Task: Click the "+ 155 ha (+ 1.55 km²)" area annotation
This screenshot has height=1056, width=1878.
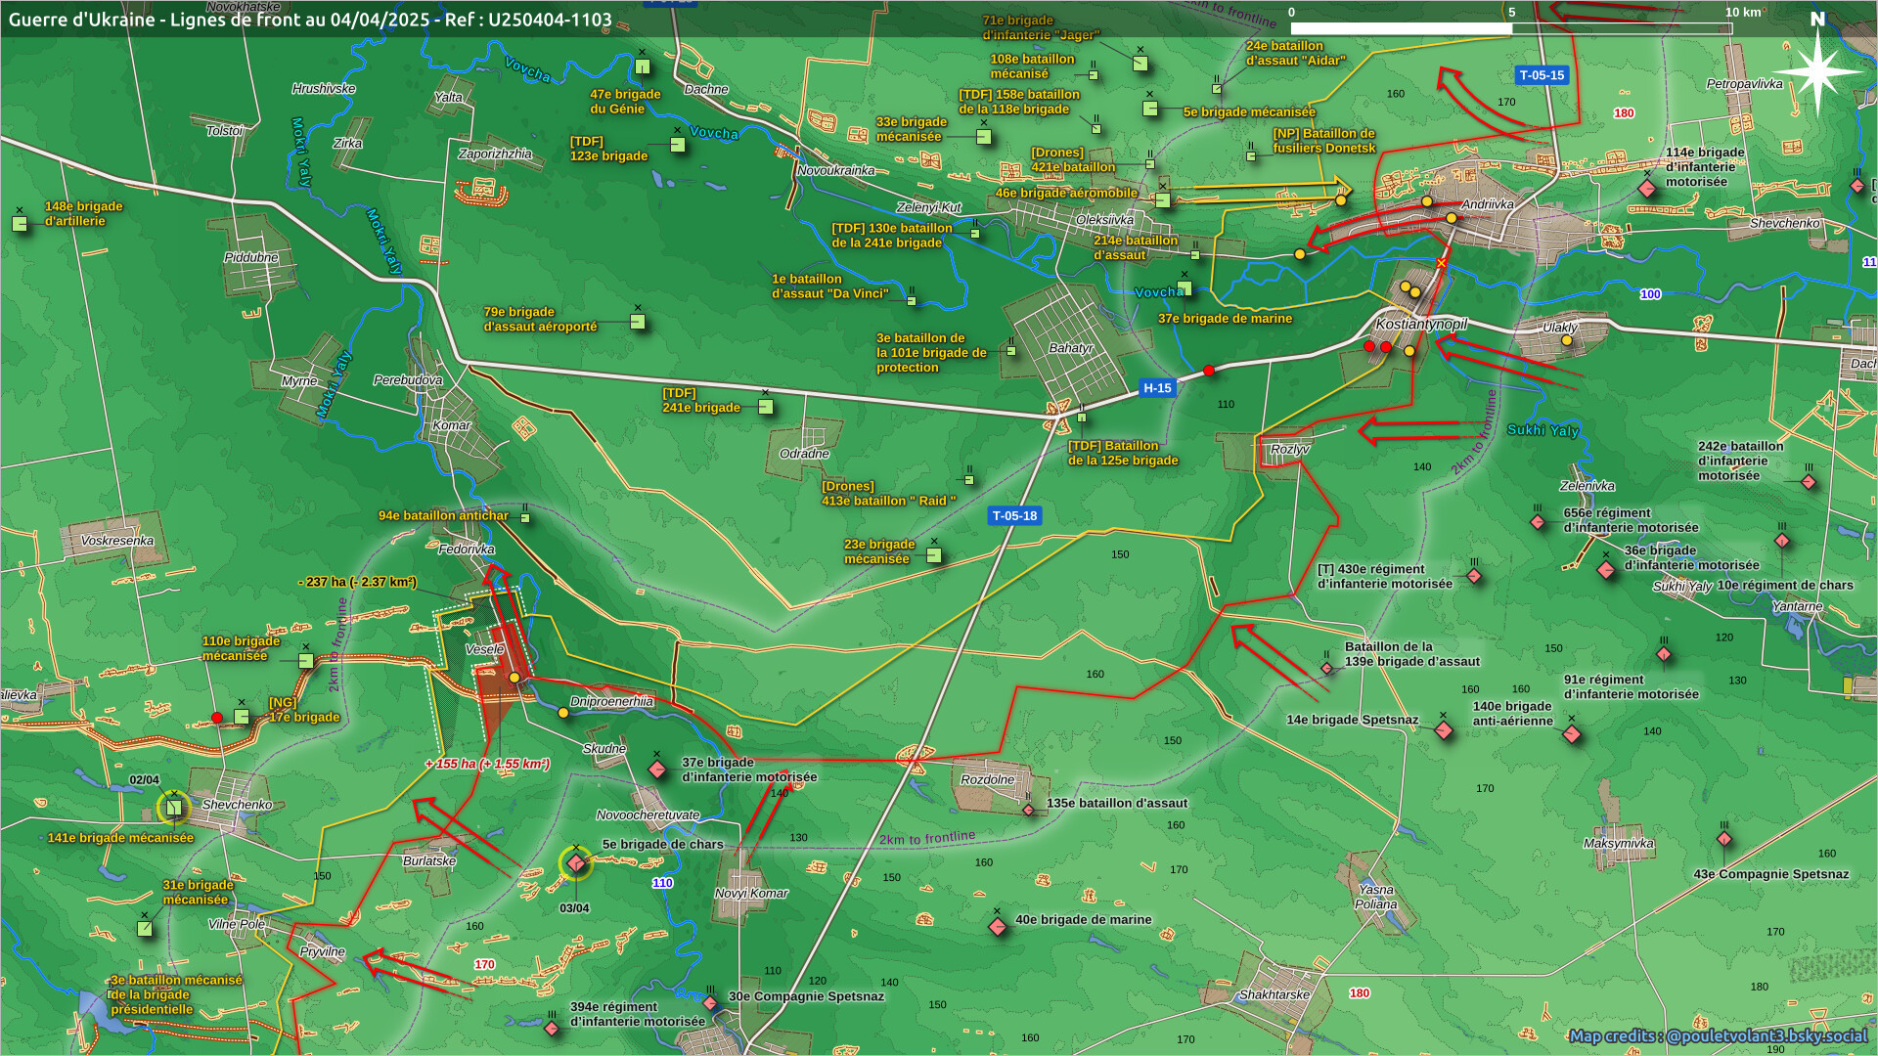Action: point(487,764)
